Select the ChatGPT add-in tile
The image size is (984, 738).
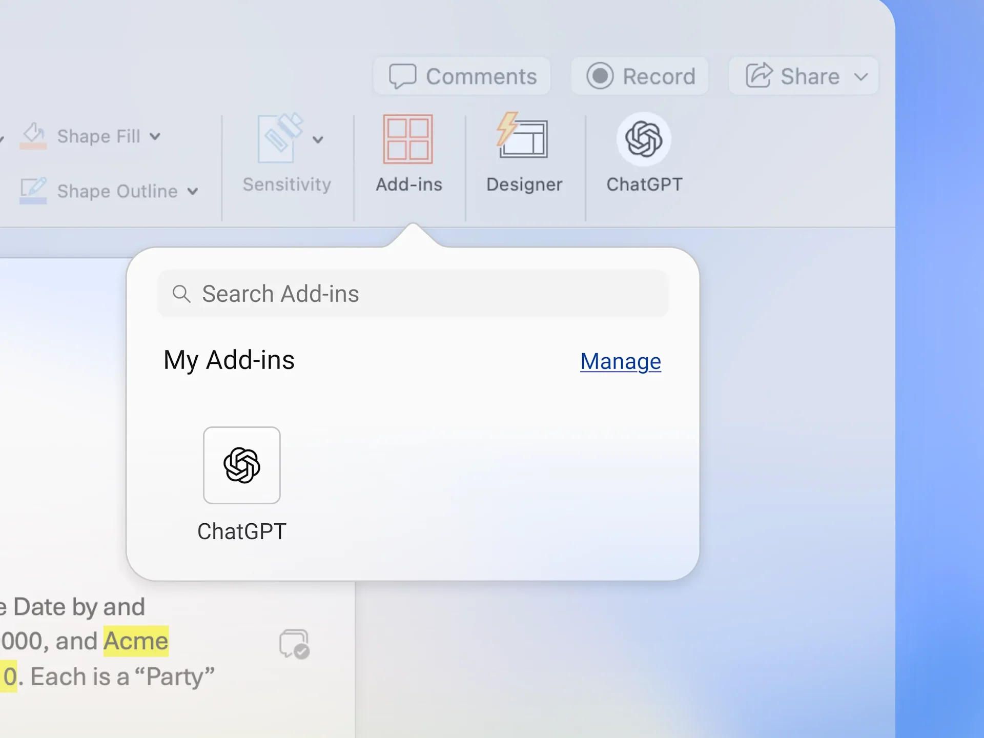point(242,465)
